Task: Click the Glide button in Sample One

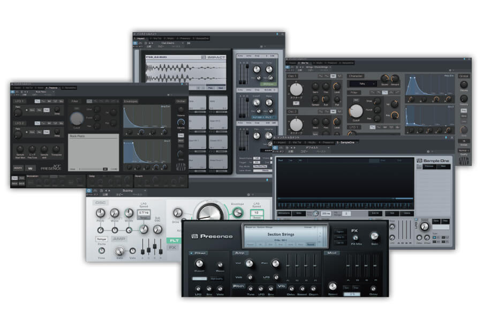Action: point(299,213)
